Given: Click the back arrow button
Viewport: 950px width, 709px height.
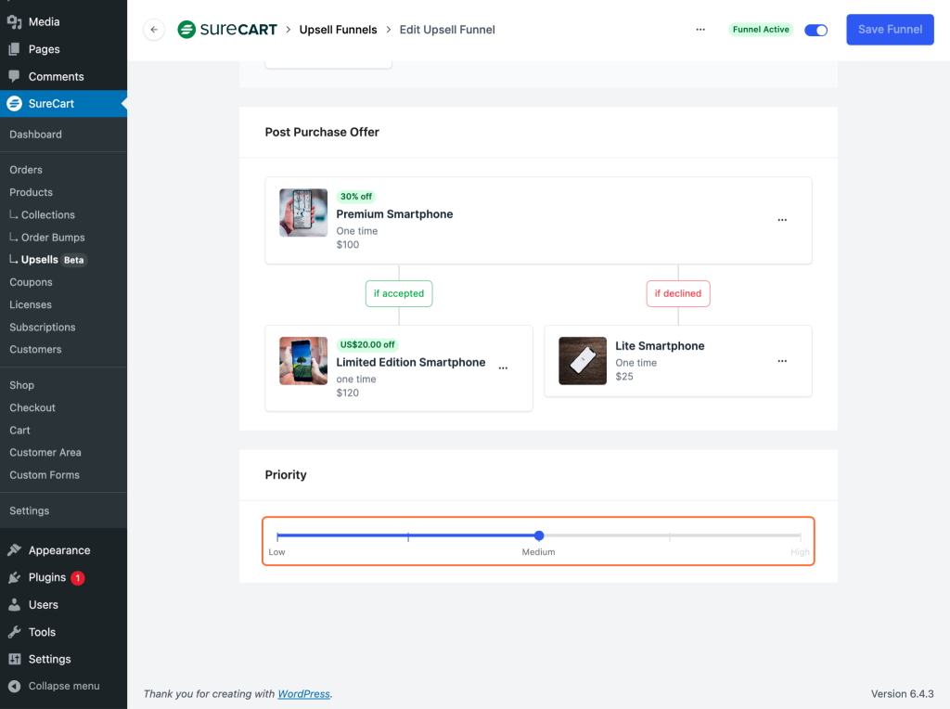Looking at the screenshot, I should (x=154, y=30).
